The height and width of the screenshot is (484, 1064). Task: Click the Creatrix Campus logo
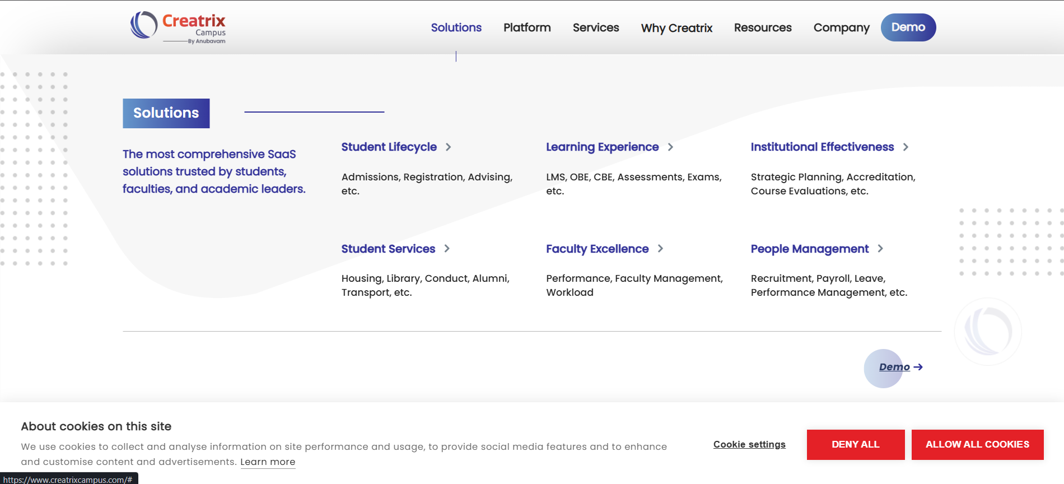(178, 27)
